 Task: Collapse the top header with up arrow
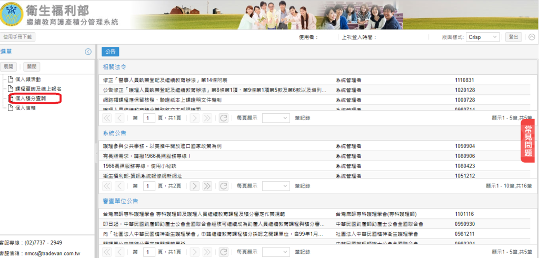click(x=532, y=37)
